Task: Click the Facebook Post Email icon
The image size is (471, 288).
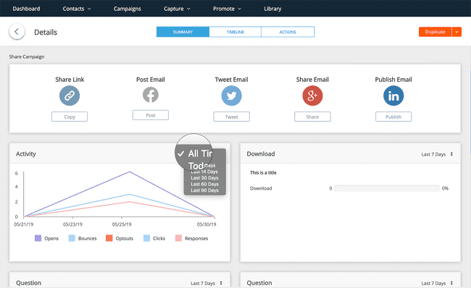Action: click(151, 95)
